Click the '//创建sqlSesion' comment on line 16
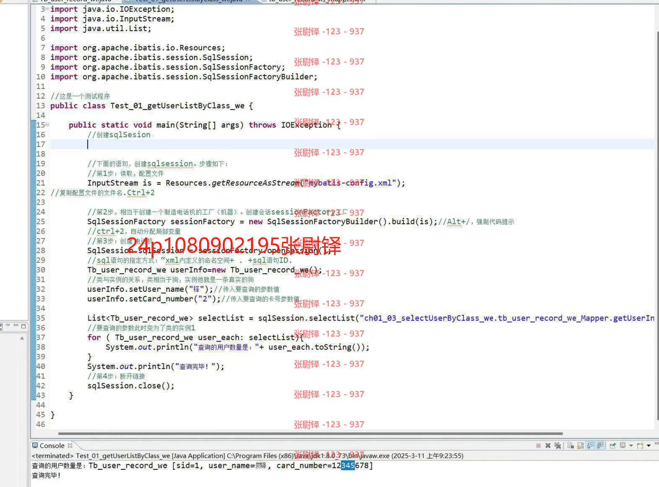This screenshot has height=487, width=659. 119,135
